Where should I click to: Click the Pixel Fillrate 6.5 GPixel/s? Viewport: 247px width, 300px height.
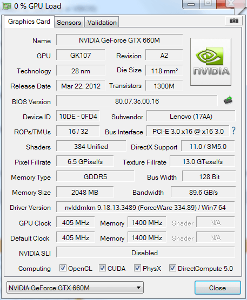point(85,161)
